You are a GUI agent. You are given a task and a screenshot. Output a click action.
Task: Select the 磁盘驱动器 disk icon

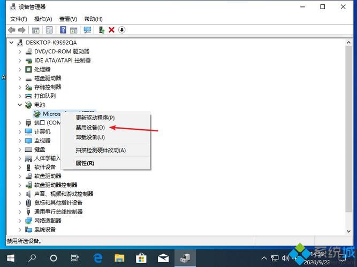point(28,79)
